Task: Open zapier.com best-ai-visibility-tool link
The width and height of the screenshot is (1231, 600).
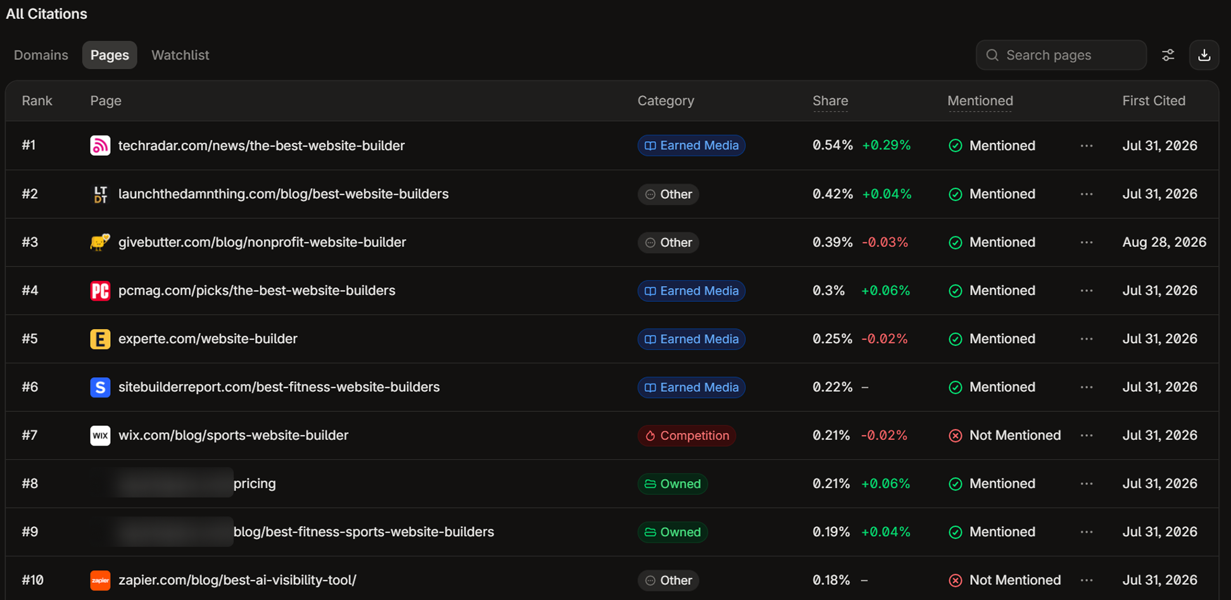Action: (x=237, y=580)
